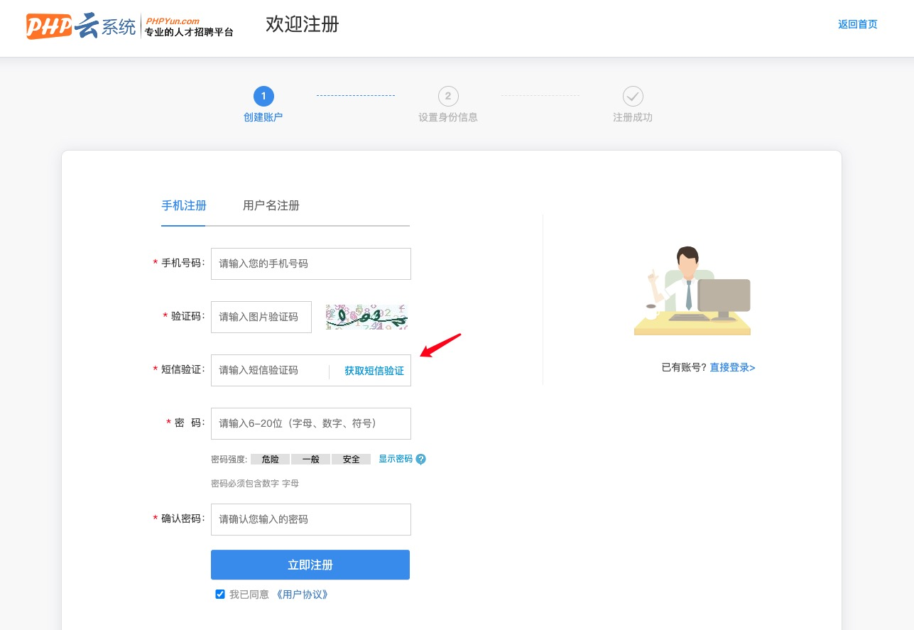
Task: Click step 2 circle 设置身份信息
Action: point(448,96)
